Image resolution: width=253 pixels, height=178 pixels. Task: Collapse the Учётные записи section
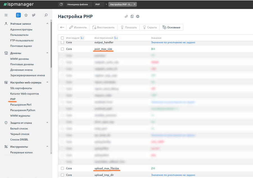47,24
